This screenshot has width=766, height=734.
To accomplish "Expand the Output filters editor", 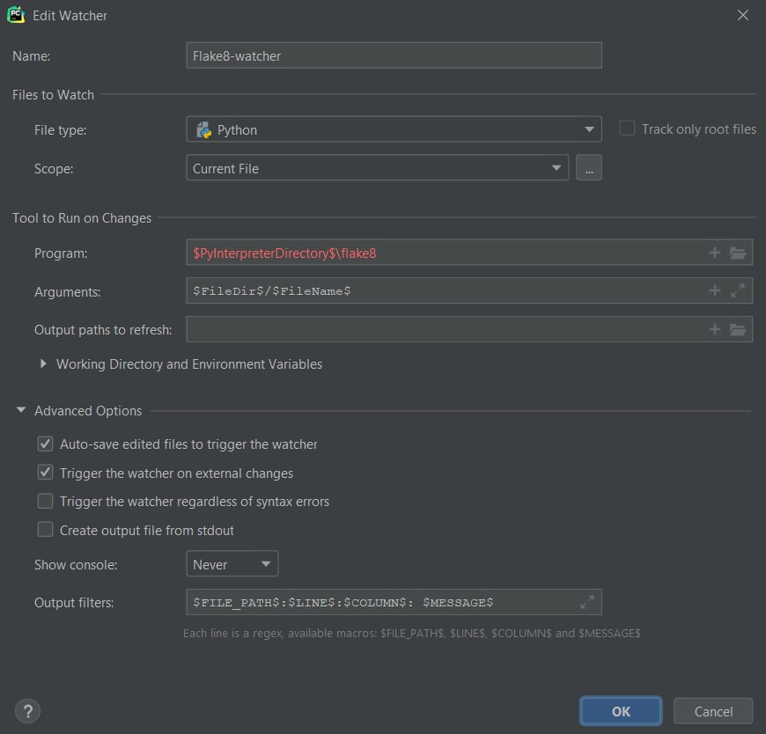I will click(587, 602).
